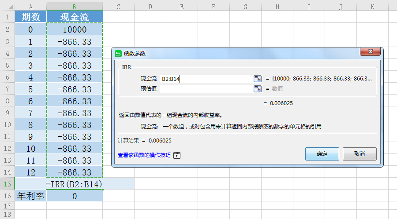
Task: Select column J header
Action: click(341, 7)
